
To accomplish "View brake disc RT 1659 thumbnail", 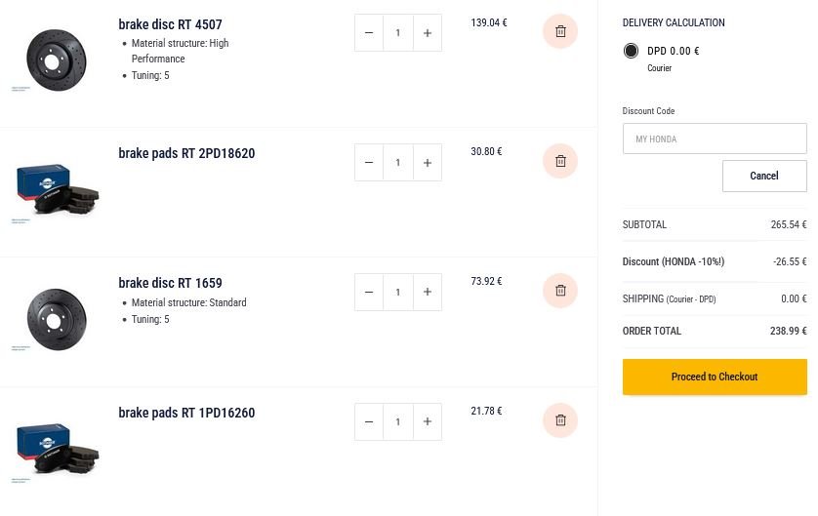I will (x=57, y=320).
